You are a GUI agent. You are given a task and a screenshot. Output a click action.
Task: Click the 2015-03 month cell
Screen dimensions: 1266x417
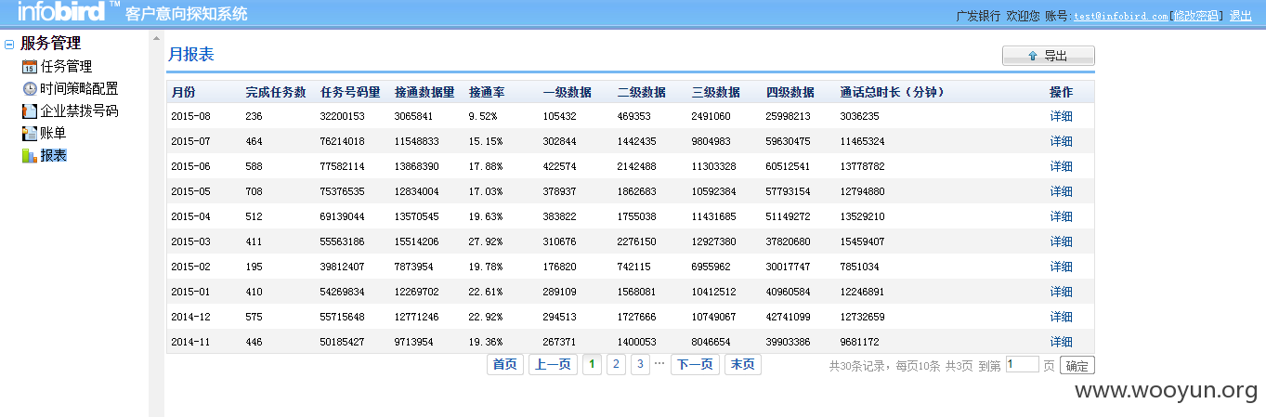coord(191,241)
